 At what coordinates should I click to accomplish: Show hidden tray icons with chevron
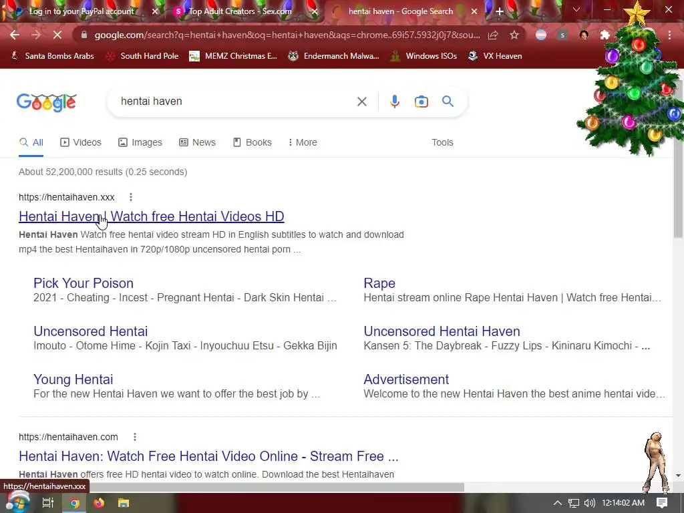pyautogui.click(x=558, y=503)
